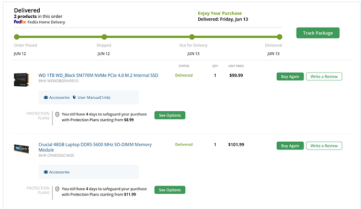
Task: Buy the WD SSD again
Action: coord(290,77)
